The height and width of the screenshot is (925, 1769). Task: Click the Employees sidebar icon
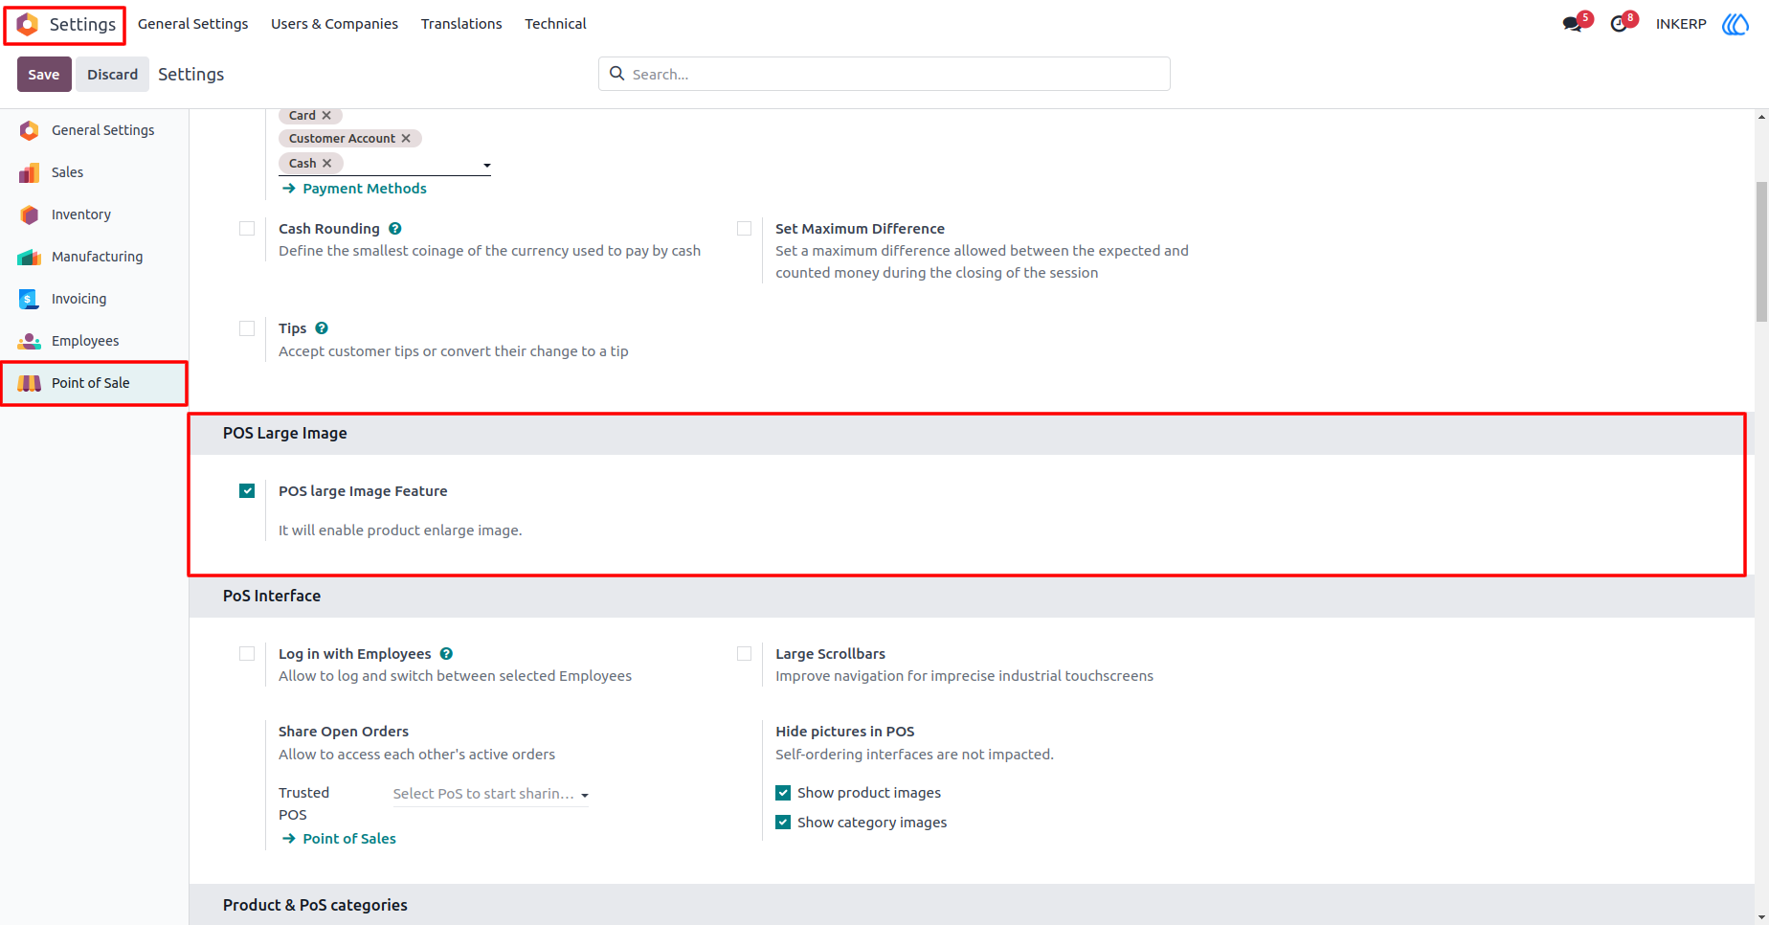click(30, 341)
